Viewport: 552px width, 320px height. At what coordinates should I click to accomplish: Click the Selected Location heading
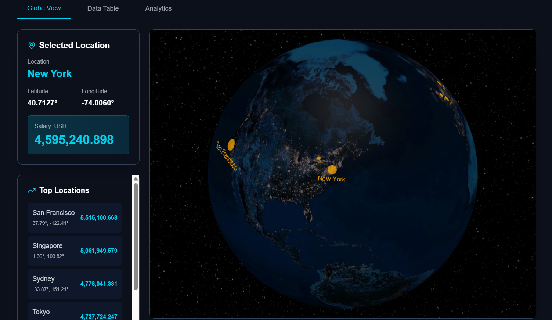pyautogui.click(x=75, y=45)
